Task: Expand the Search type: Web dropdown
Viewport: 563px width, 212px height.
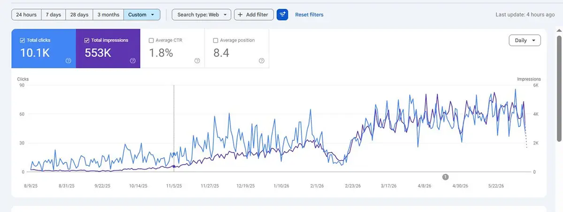Action: (x=201, y=15)
